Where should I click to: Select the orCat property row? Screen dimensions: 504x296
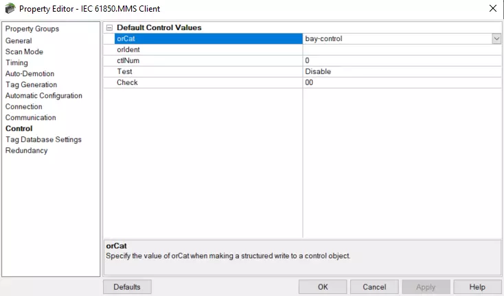(208, 39)
